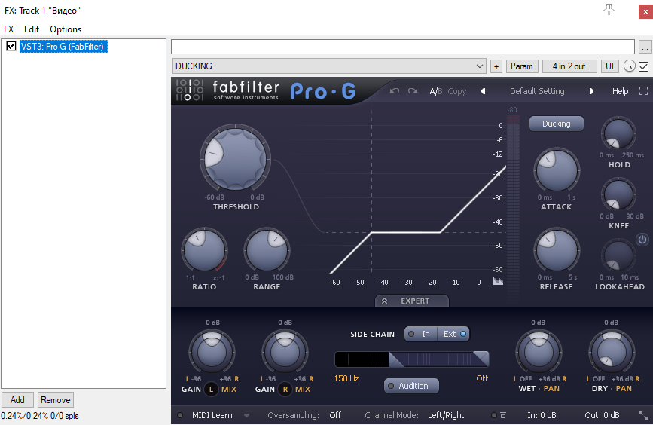Click the right GAIN R MIX knob
The width and height of the screenshot is (653, 425).
[x=285, y=352]
